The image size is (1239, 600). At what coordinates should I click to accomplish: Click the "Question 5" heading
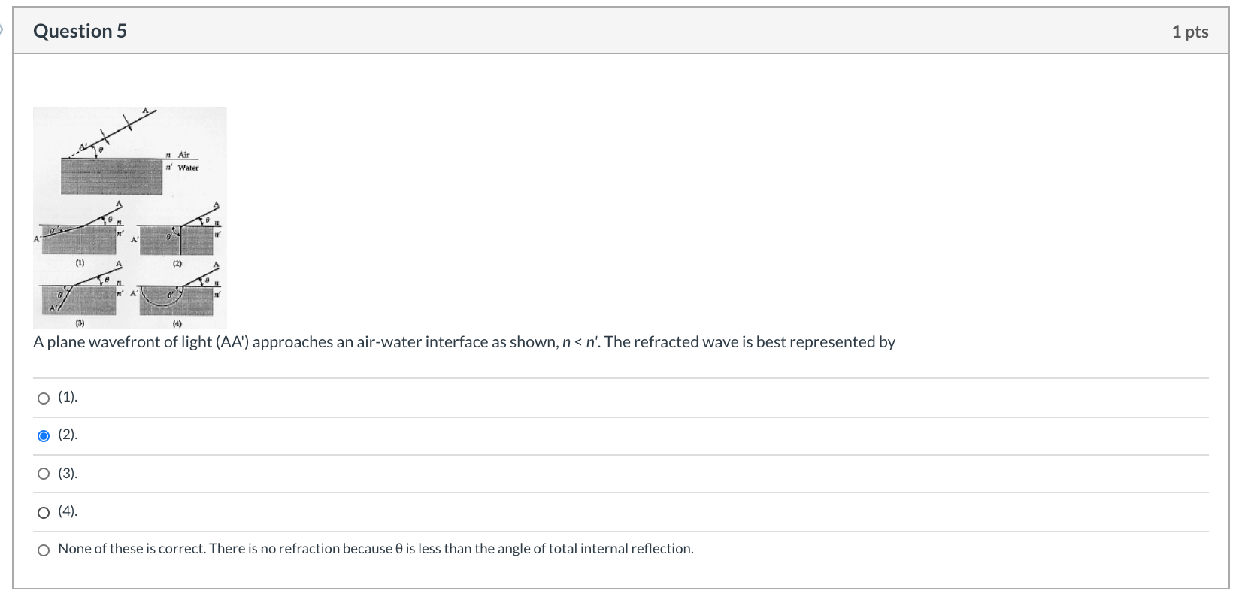point(81,31)
